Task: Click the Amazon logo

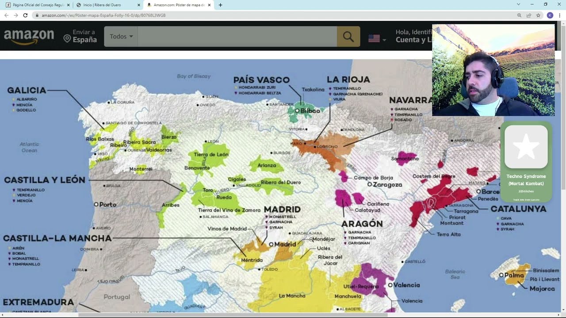Action: click(x=29, y=37)
